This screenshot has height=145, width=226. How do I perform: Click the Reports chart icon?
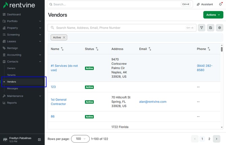click(4, 103)
